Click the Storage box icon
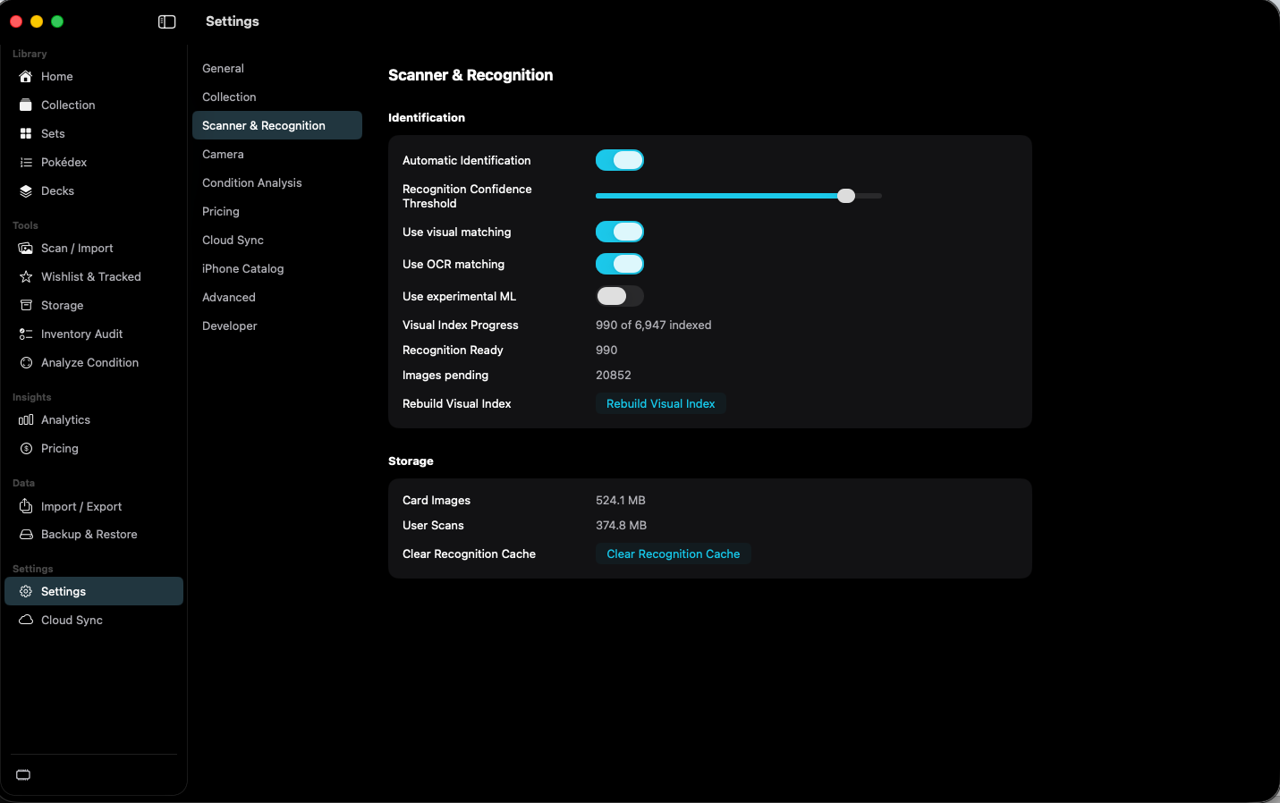This screenshot has height=803, width=1280. coord(26,305)
